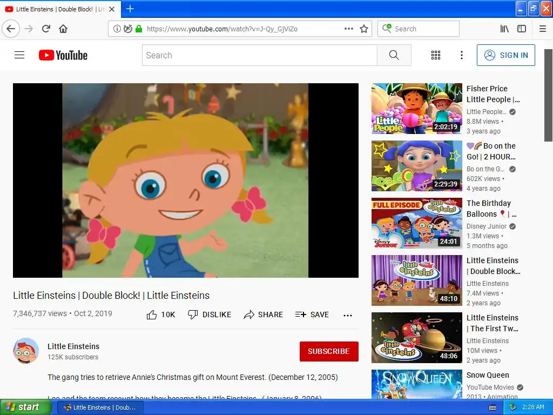Open Fisher Price Little People video thumbnail
The height and width of the screenshot is (415, 553).
click(x=416, y=109)
